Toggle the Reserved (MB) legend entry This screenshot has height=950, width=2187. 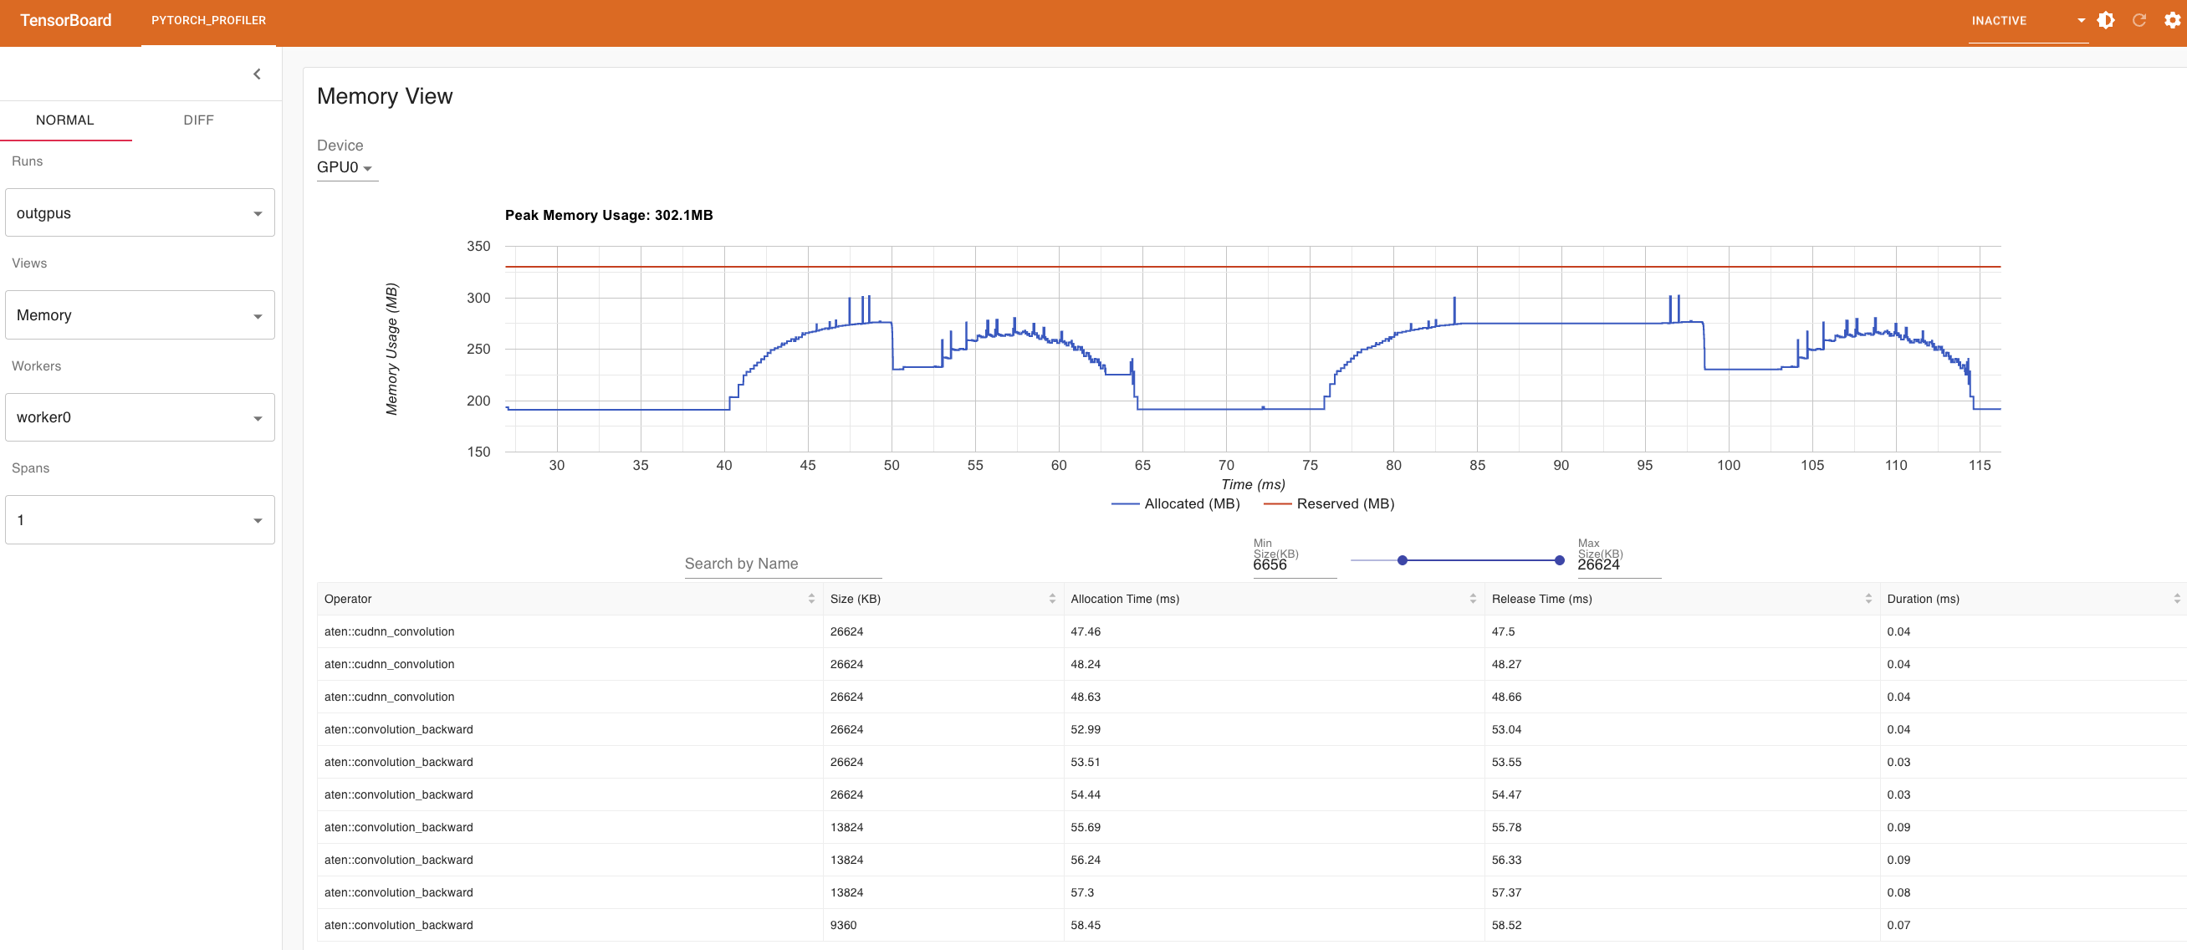1329,503
